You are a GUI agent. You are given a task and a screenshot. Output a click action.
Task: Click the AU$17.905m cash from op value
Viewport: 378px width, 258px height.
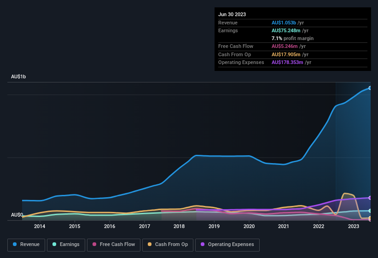point(286,54)
